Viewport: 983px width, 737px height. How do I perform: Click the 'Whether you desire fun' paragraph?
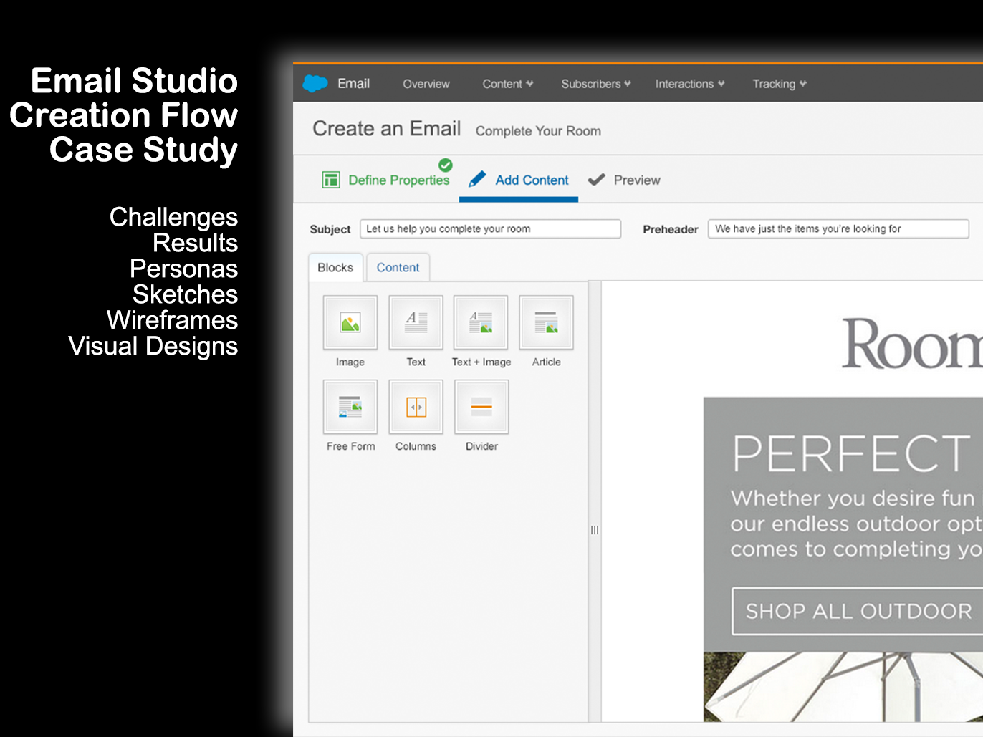[x=856, y=524]
